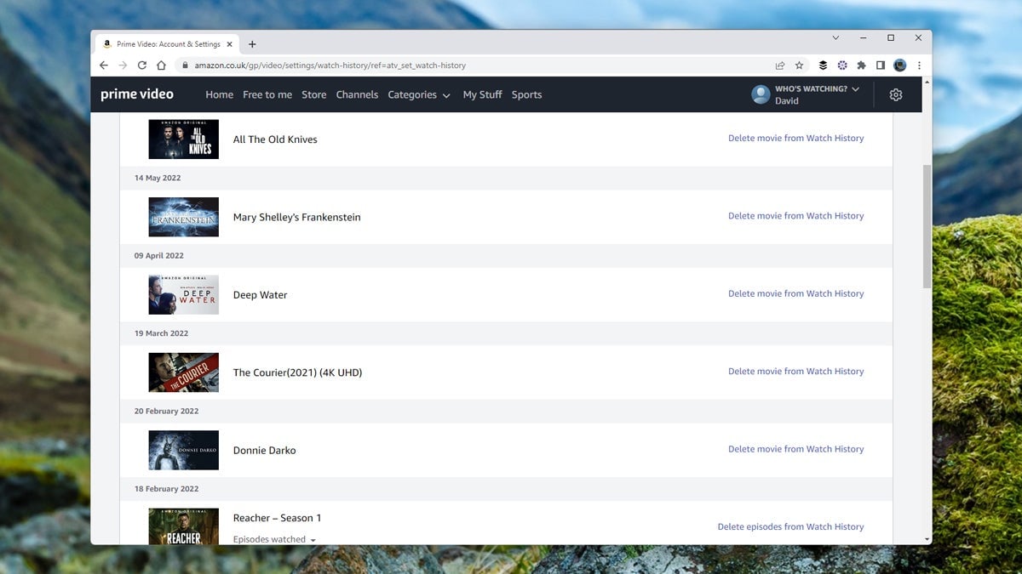Expand the Categories dropdown
1022x574 pixels.
[x=419, y=94]
